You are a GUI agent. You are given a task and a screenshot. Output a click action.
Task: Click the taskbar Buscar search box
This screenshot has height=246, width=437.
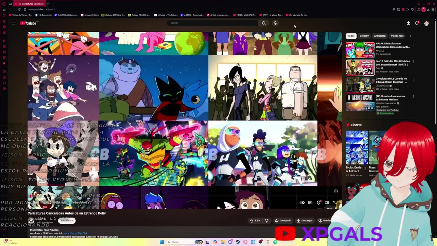click(x=184, y=242)
